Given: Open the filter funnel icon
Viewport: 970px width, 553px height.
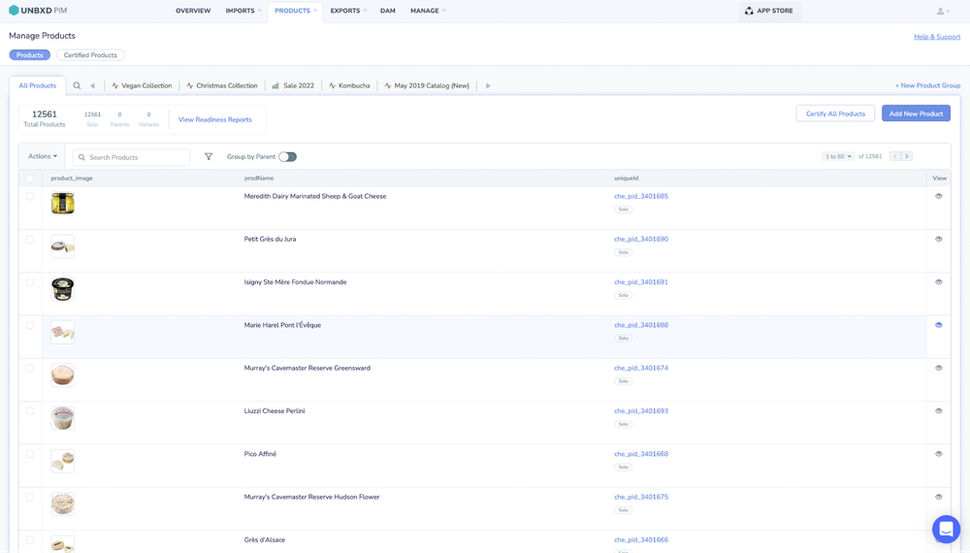Looking at the screenshot, I should pos(209,156).
